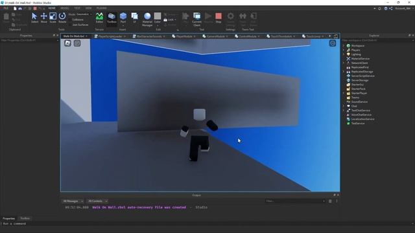Switch to the MODEL ribbon tab
The width and height of the screenshot is (415, 233).
pos(65,8)
